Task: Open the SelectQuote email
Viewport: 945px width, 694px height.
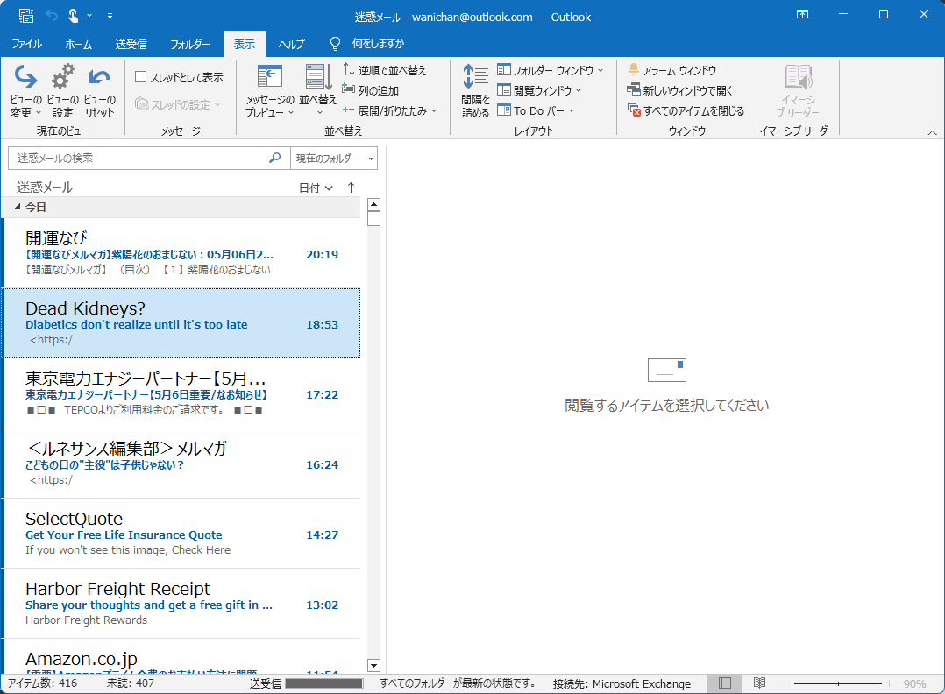Action: coord(182,534)
